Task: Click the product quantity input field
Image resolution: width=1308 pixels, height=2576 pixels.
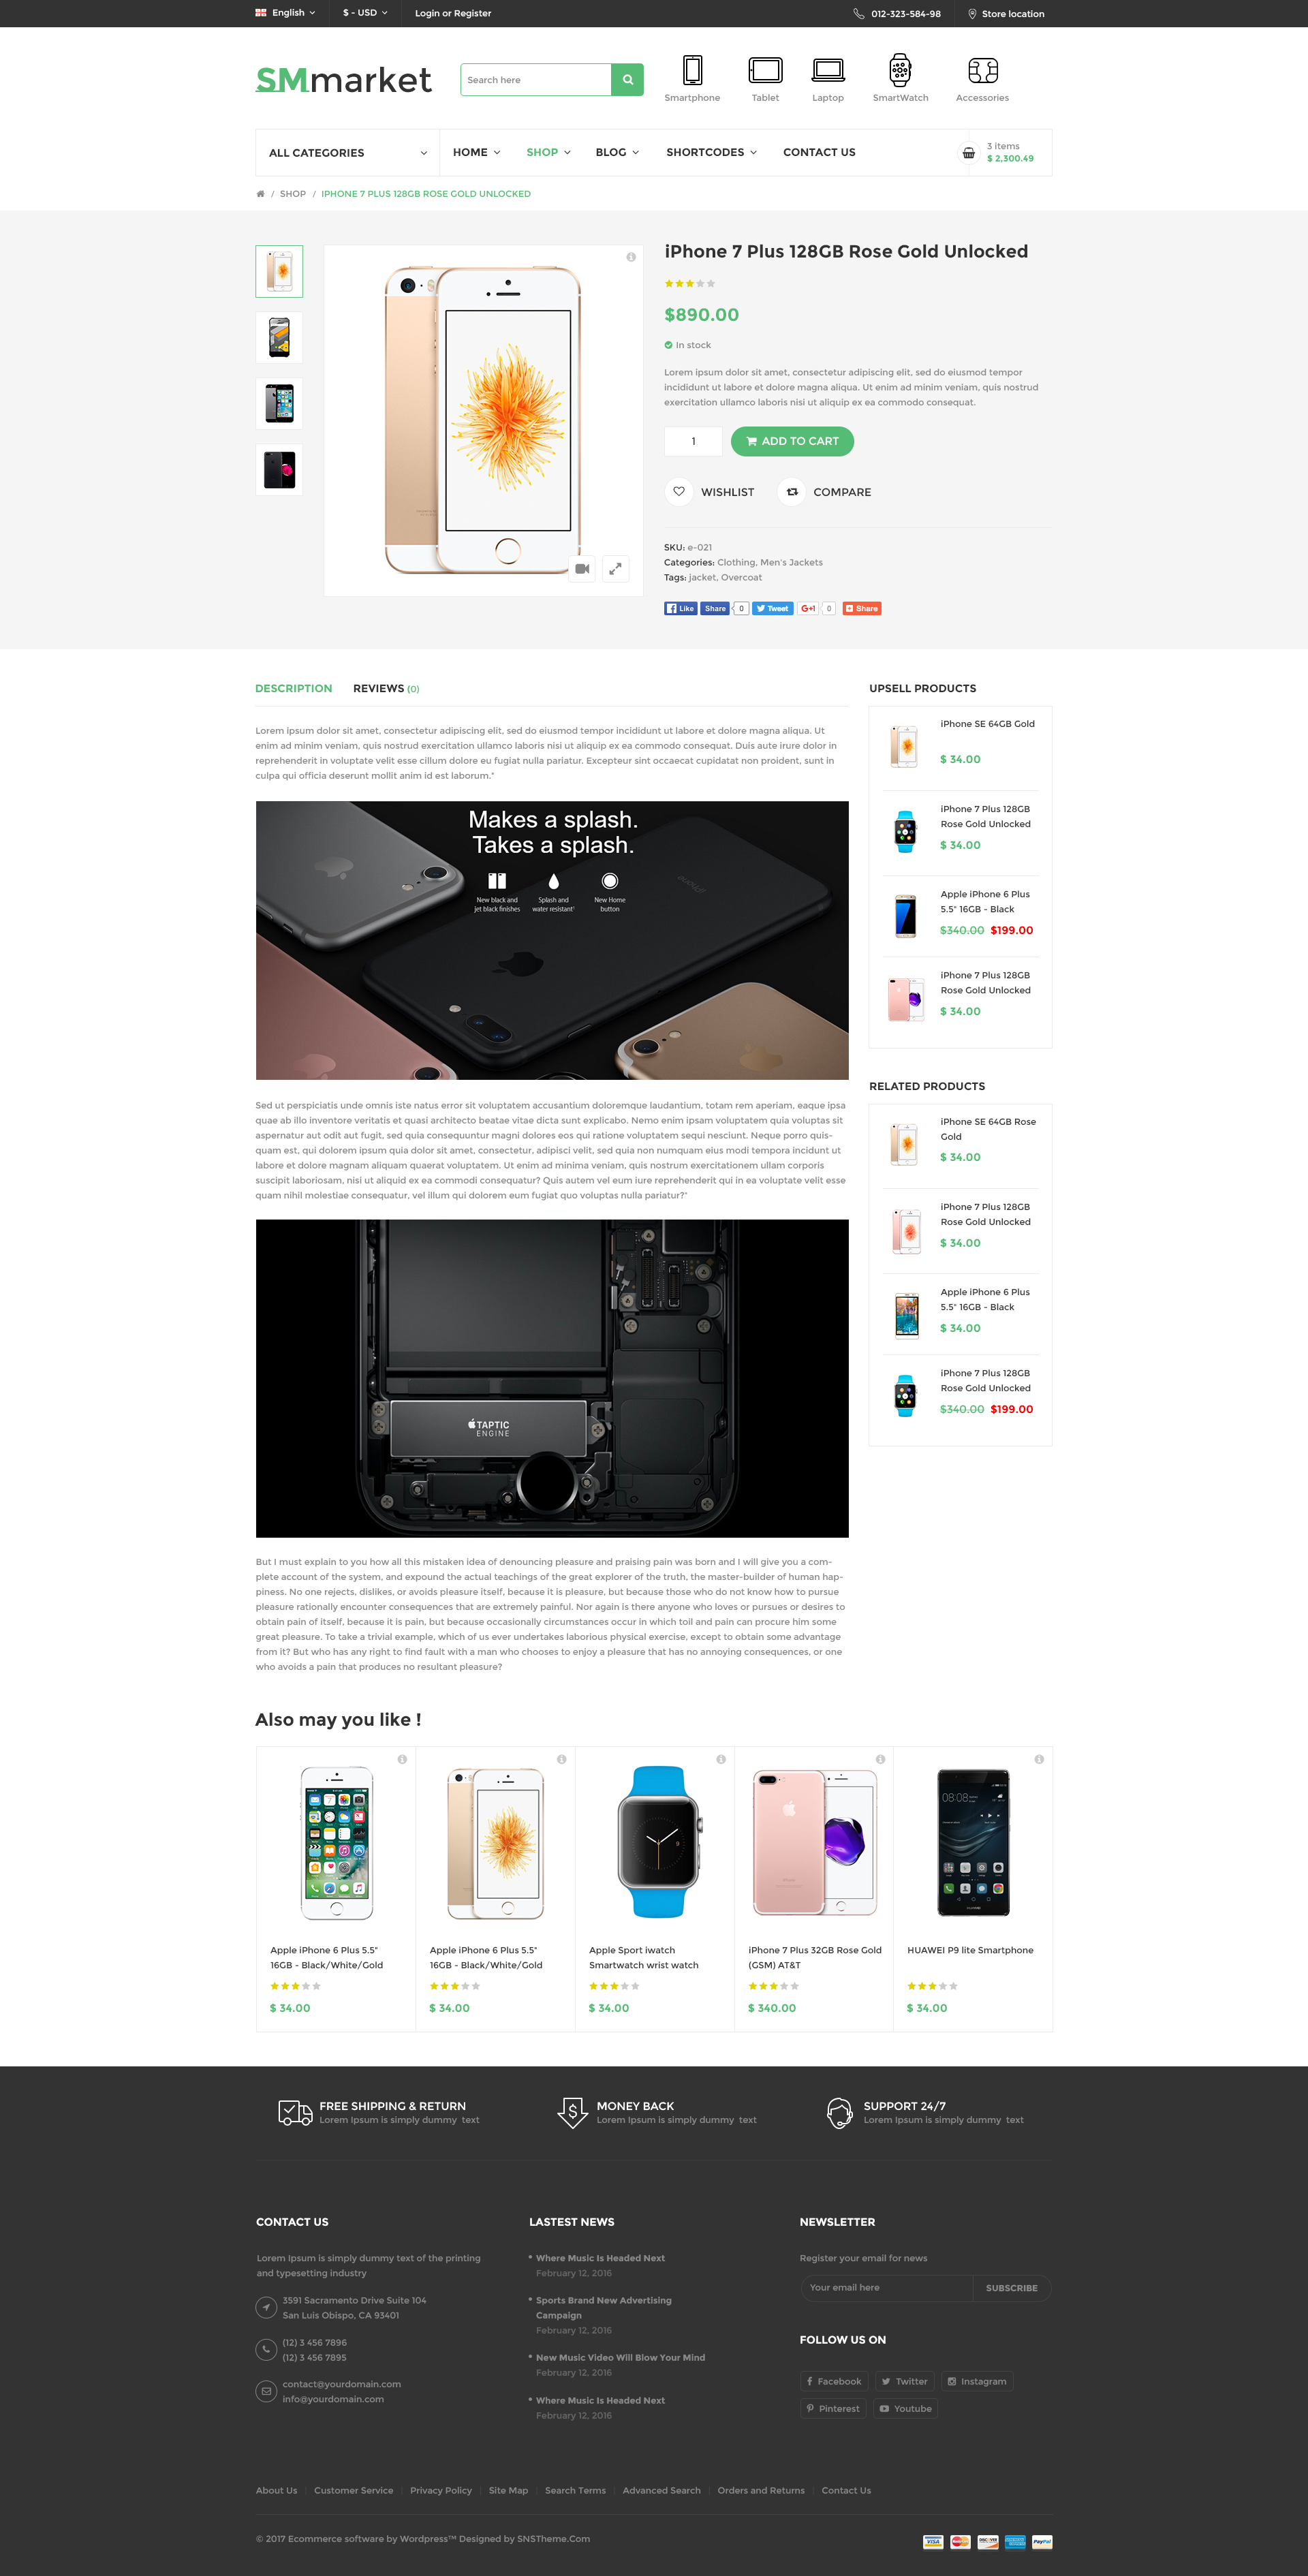Action: click(x=693, y=442)
